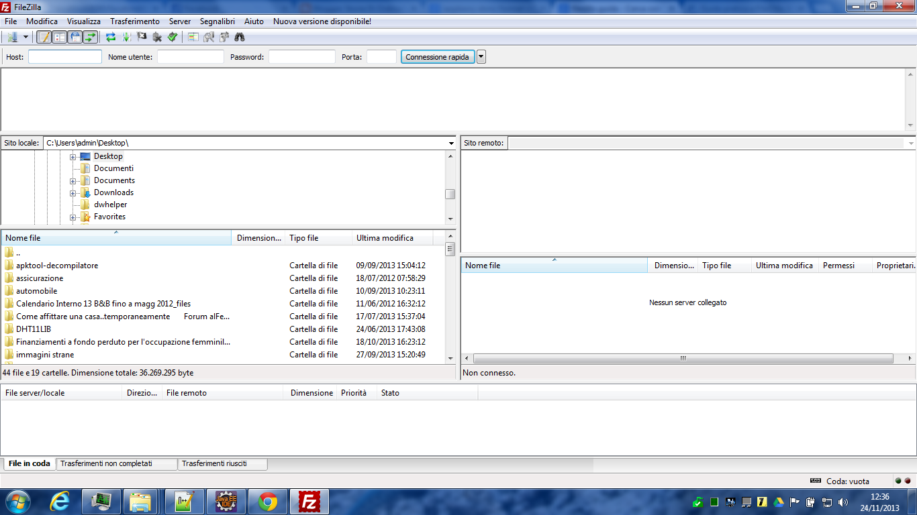Toggle synchronized browsing toolbar icon
This screenshot has width=917, height=515.
[x=224, y=37]
